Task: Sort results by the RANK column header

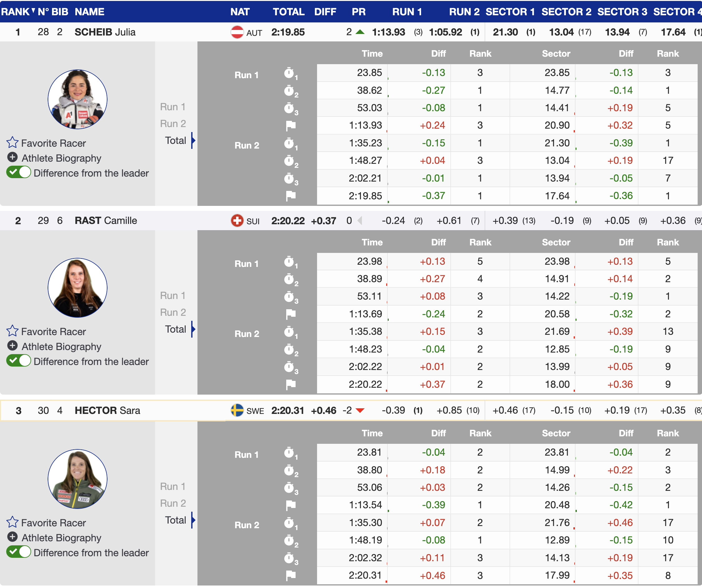Action: tap(15, 12)
